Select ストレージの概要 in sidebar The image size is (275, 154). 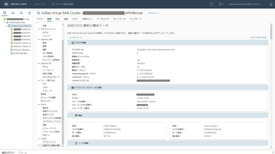pyautogui.click(x=48, y=97)
